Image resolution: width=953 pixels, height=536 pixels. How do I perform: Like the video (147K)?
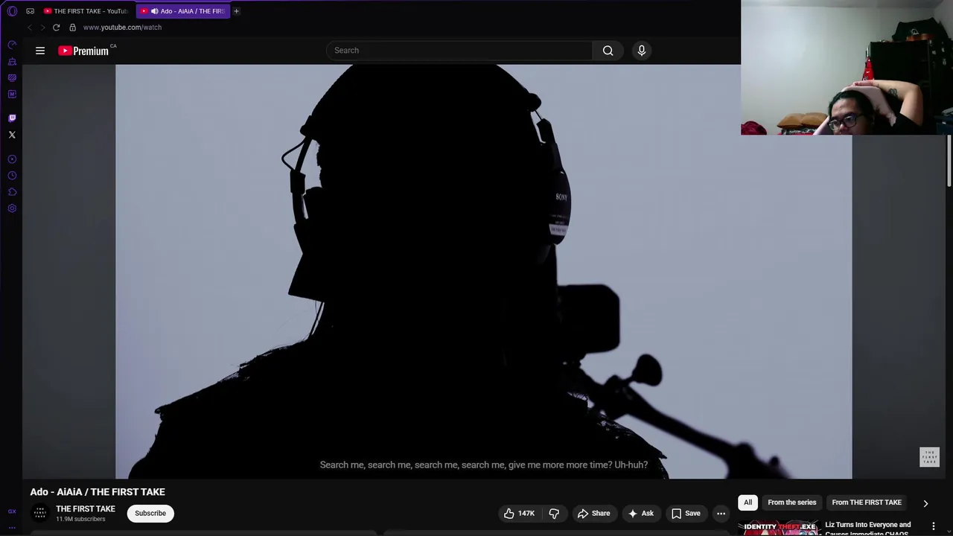pyautogui.click(x=519, y=514)
